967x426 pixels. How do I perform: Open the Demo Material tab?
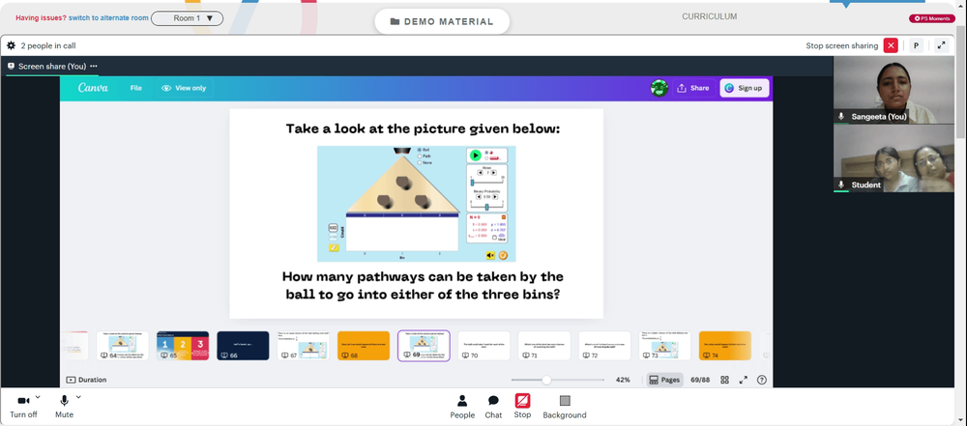pos(442,21)
